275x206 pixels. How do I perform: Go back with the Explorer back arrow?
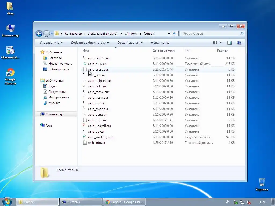[39, 34]
